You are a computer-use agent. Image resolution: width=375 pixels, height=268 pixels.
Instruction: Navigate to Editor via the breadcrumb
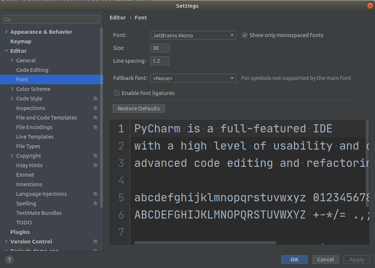118,17
